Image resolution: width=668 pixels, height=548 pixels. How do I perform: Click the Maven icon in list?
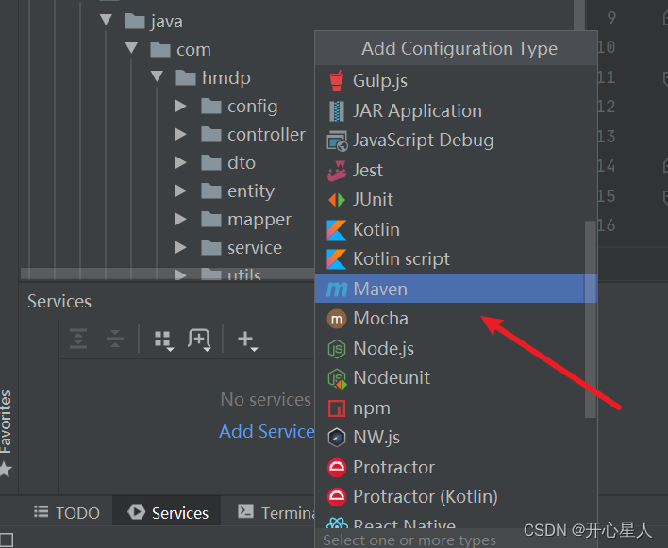[337, 290]
